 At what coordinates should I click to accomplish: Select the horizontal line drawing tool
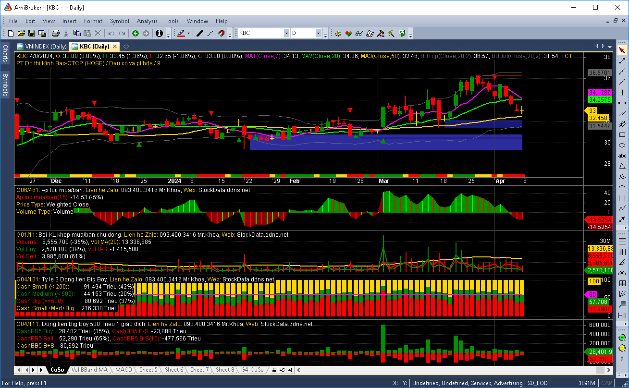622,103
